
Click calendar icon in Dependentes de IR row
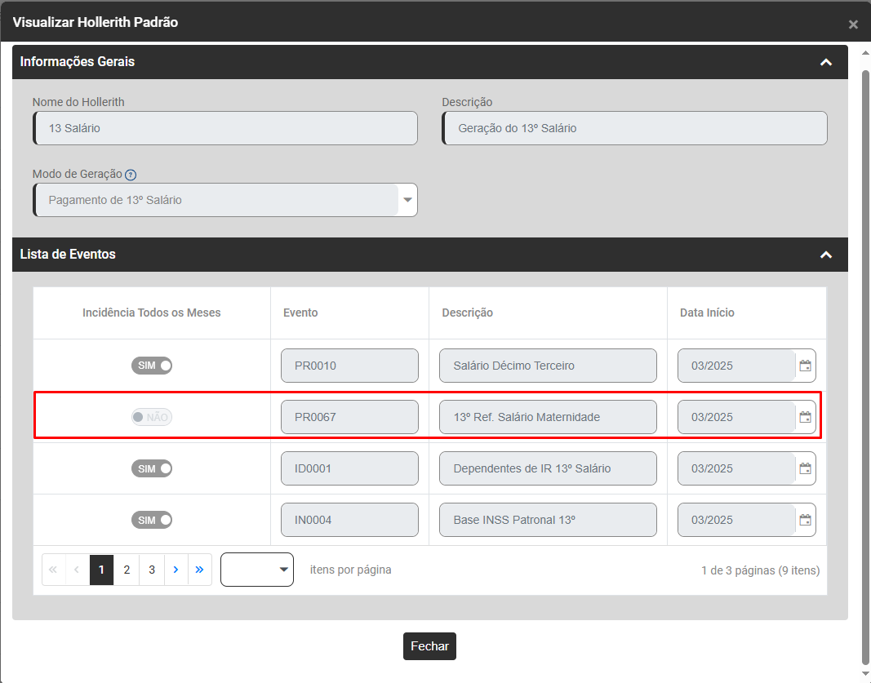coord(805,468)
